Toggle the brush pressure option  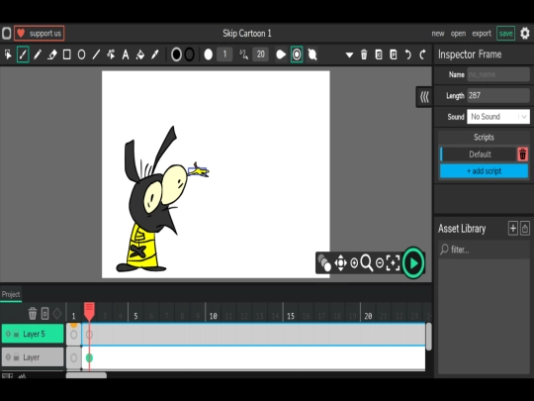coord(281,54)
